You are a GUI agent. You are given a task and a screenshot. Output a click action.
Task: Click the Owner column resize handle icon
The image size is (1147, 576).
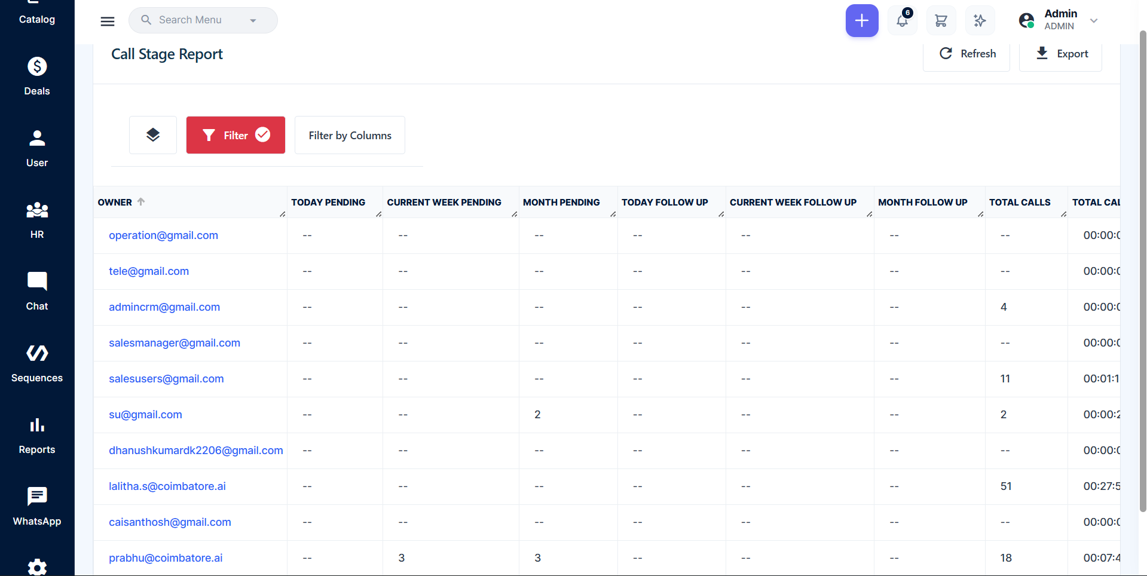(282, 214)
